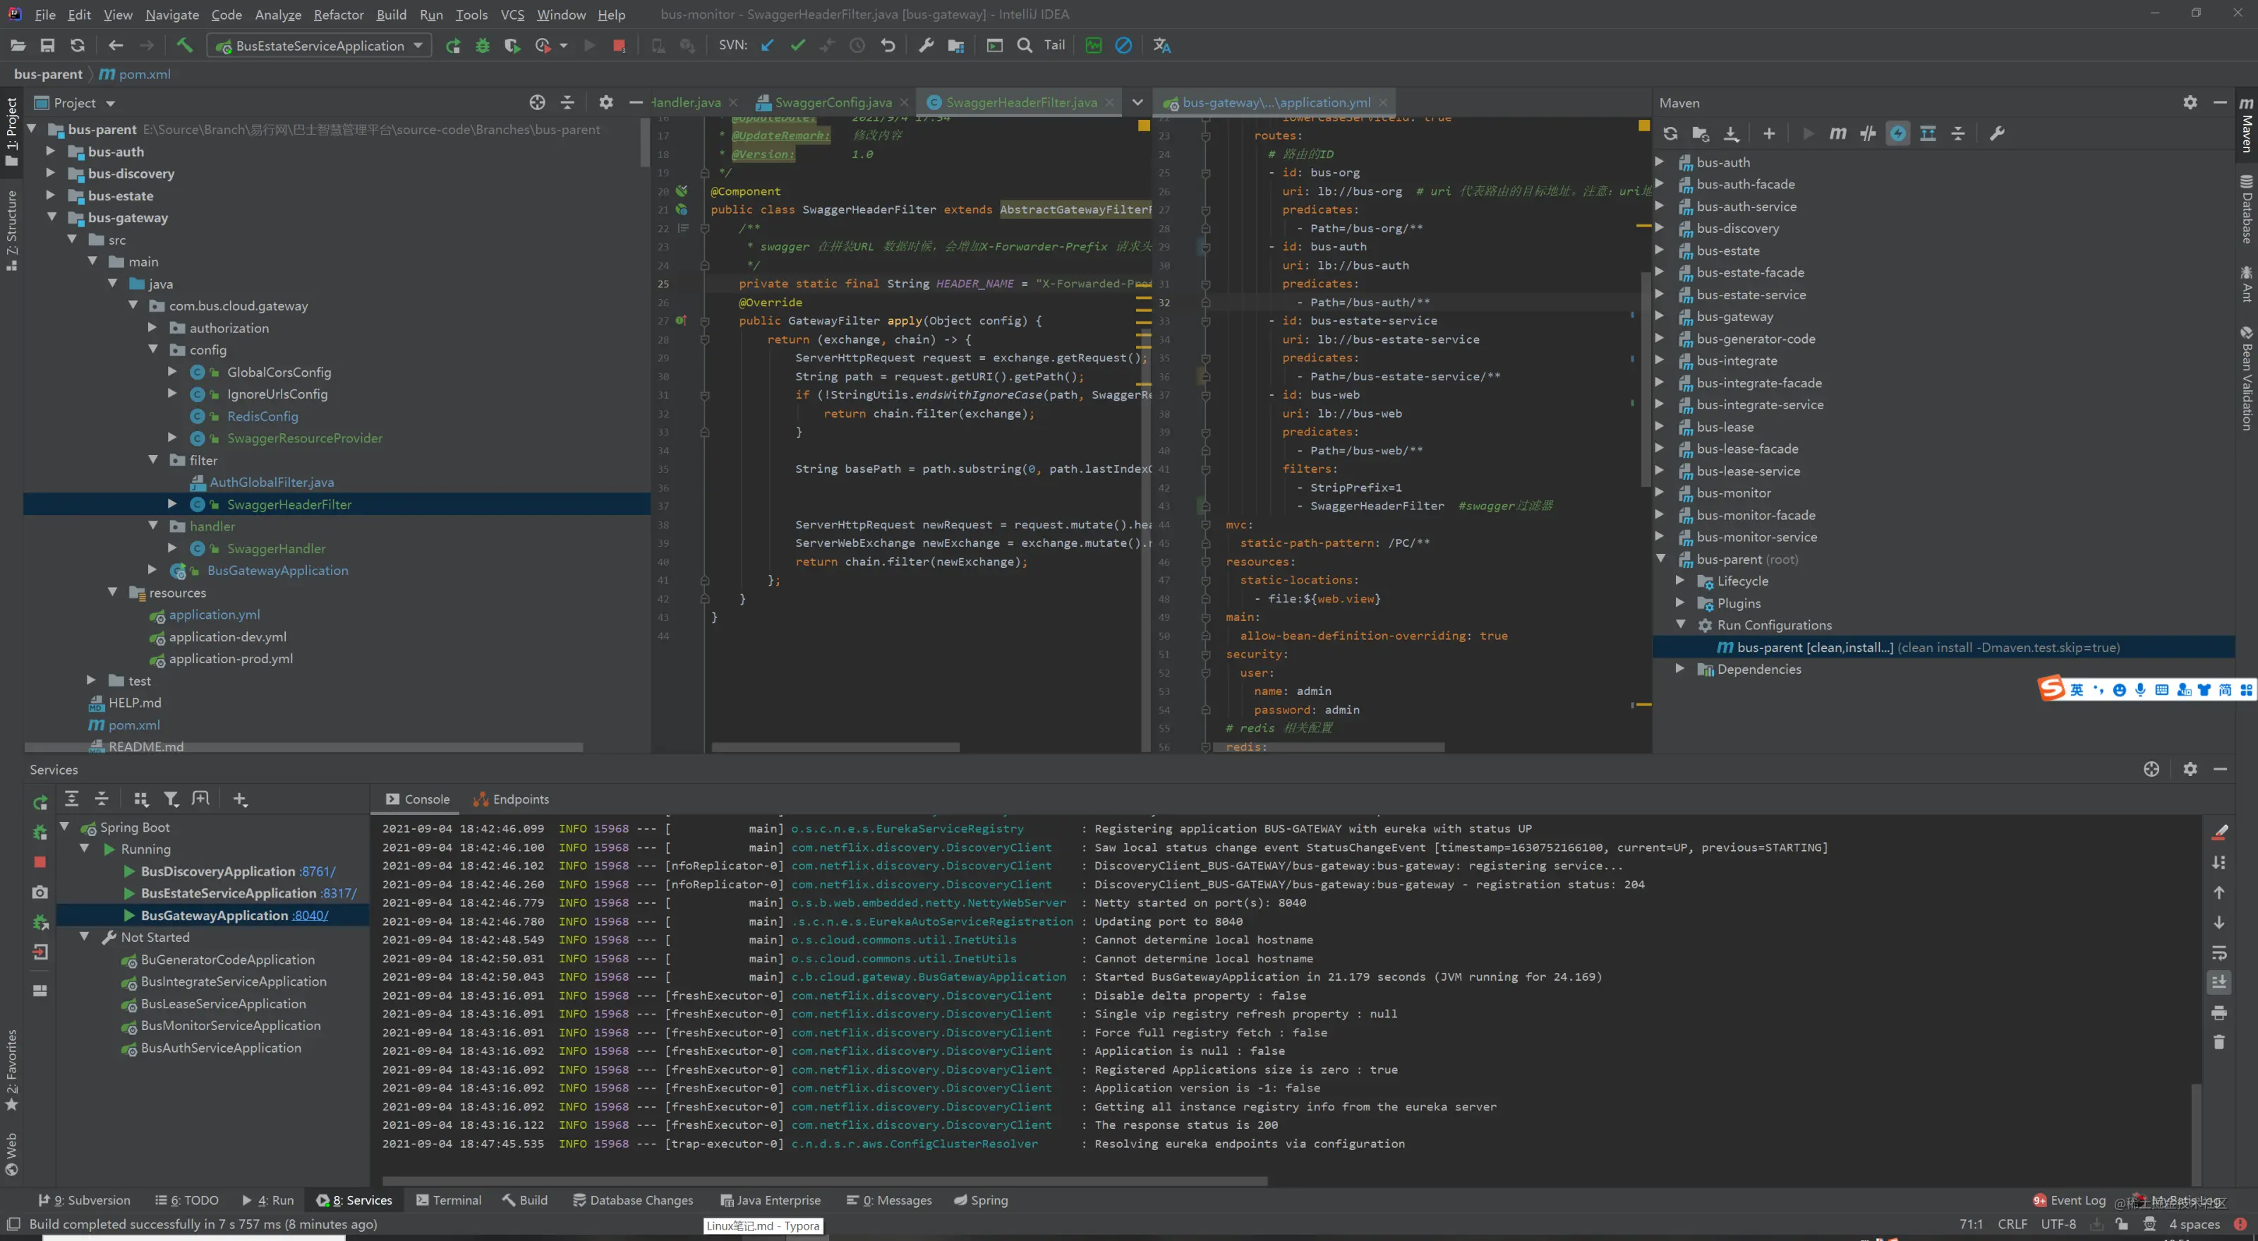This screenshot has width=2258, height=1241.
Task: Click the Translate icon in the toolbar
Action: pyautogui.click(x=1162, y=46)
